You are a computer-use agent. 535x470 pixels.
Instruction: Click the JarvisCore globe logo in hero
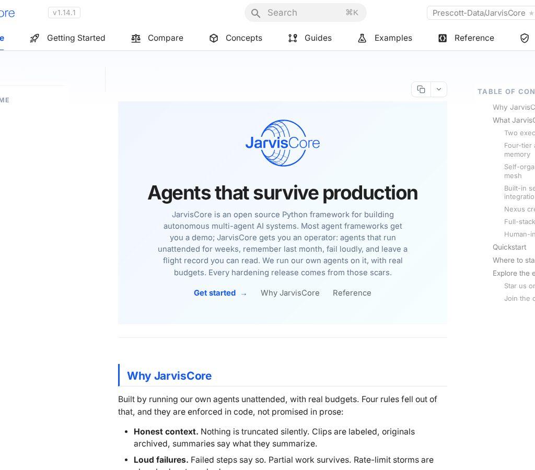(x=283, y=143)
